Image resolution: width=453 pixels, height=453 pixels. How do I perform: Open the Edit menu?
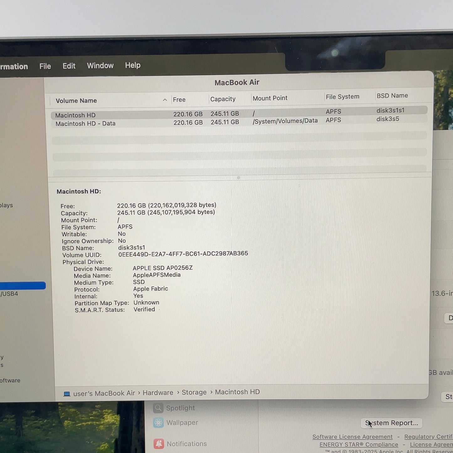[69, 66]
